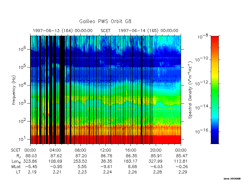Click the R_J value 86.35
Image resolution: width=241 pixels, height=180 pixels.
click(131, 156)
